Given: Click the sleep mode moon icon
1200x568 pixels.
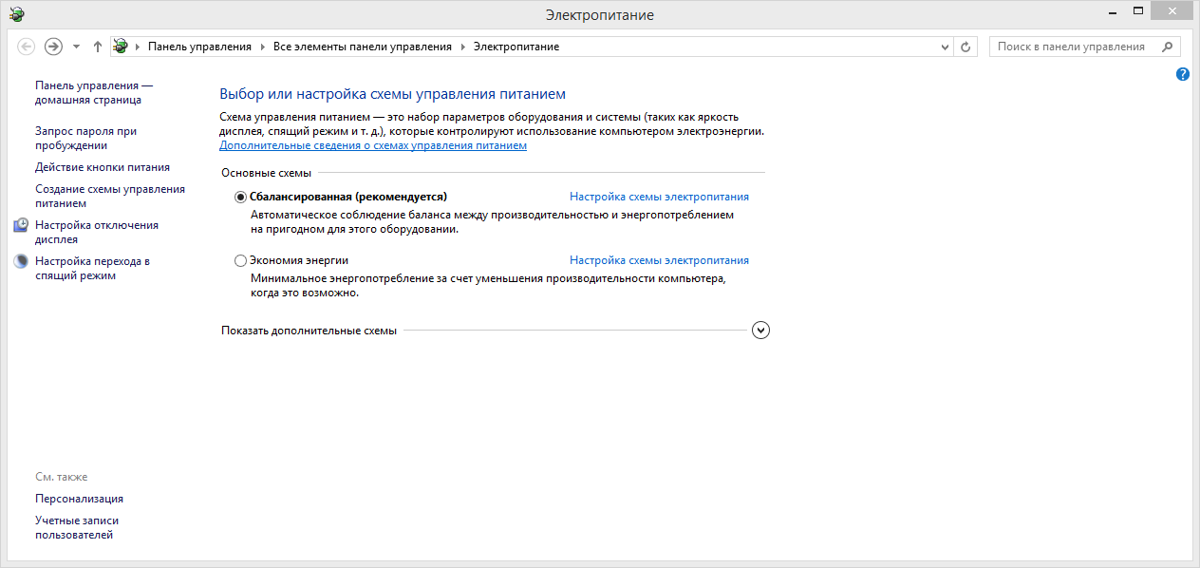Looking at the screenshot, I should pyautogui.click(x=21, y=261).
